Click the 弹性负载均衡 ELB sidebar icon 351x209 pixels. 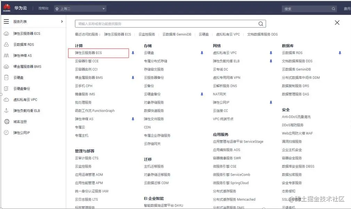click(7, 110)
